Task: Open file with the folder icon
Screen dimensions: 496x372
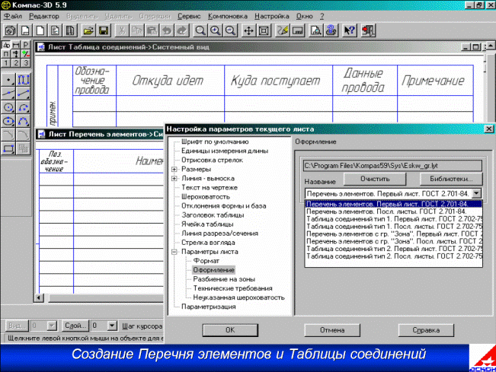Action: pyautogui.click(x=88, y=30)
